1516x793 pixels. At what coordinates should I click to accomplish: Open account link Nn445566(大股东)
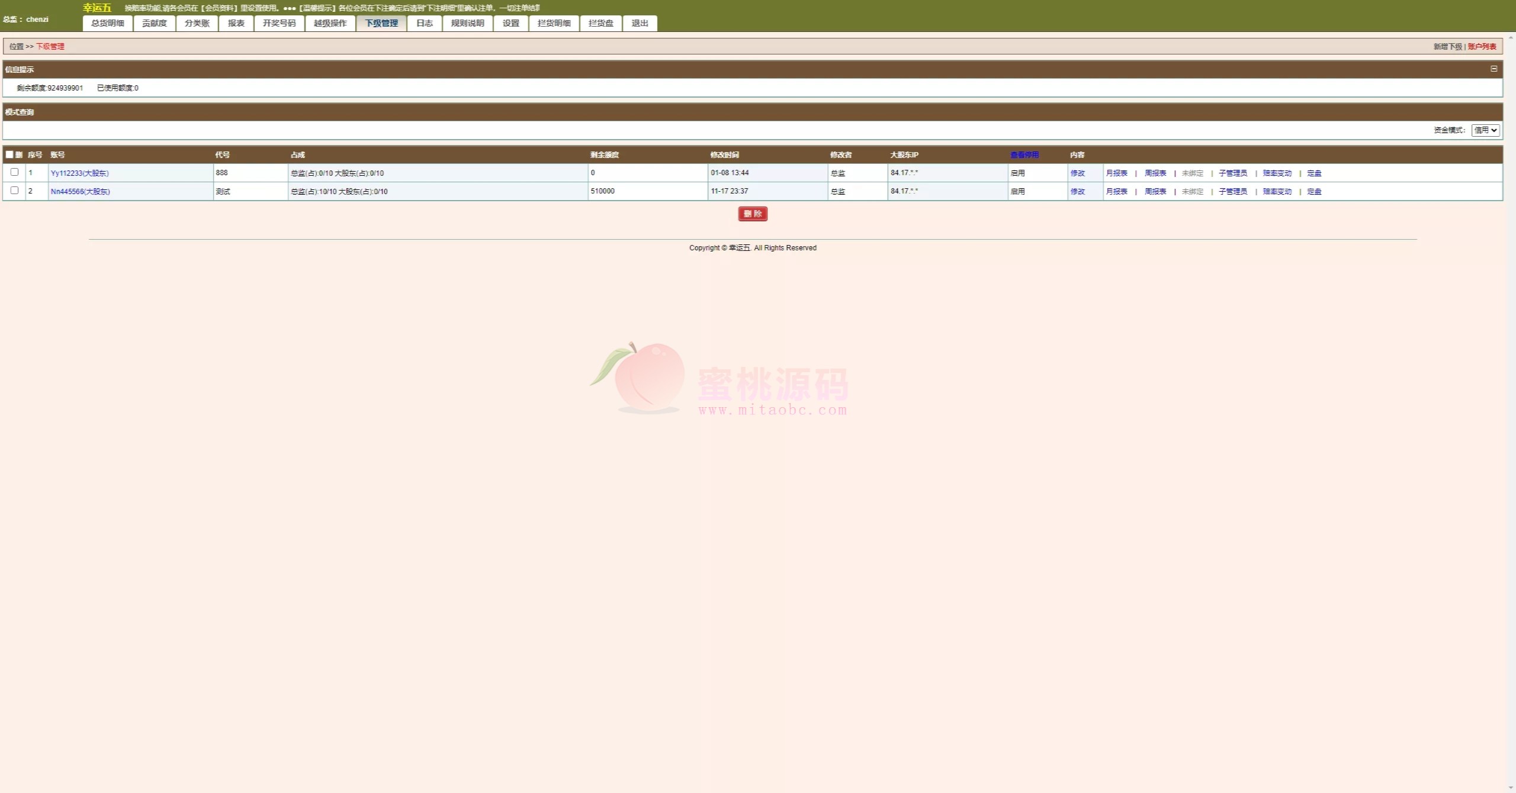tap(81, 192)
